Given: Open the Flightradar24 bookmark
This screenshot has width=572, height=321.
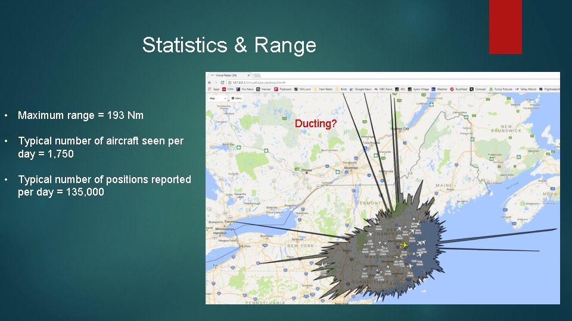Looking at the screenshot, I should [550, 89].
